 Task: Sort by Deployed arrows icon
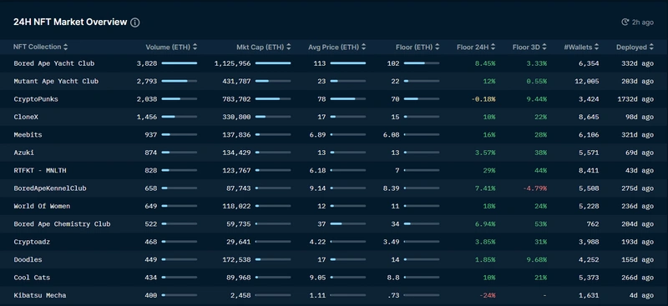pos(651,48)
